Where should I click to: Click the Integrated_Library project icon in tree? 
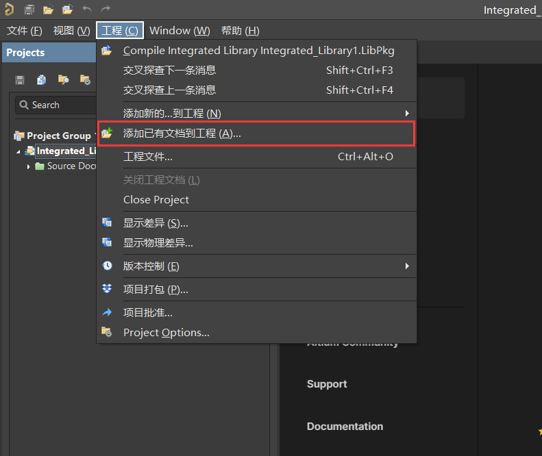point(30,151)
